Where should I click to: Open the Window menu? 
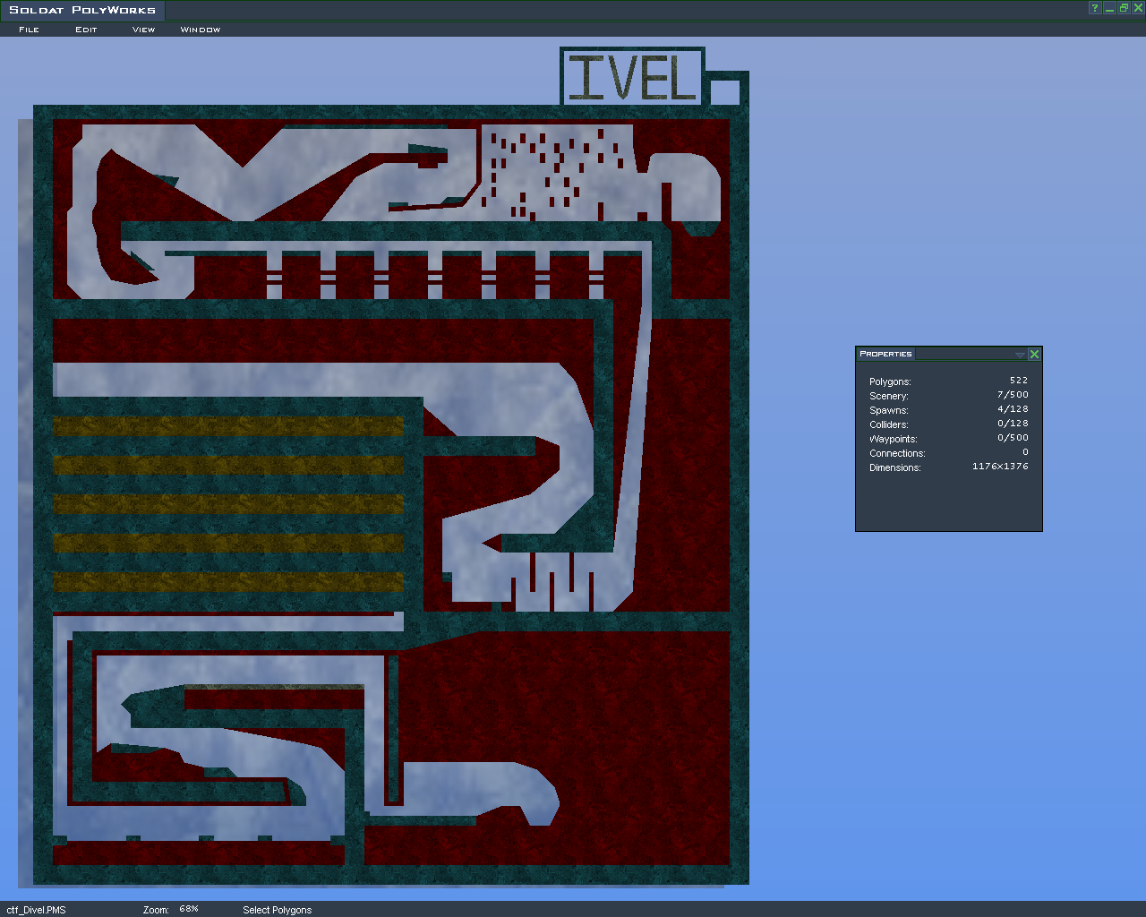pos(201,30)
